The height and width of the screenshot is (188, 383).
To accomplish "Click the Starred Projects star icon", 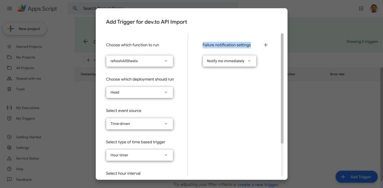I will pyautogui.click(x=9, y=47).
